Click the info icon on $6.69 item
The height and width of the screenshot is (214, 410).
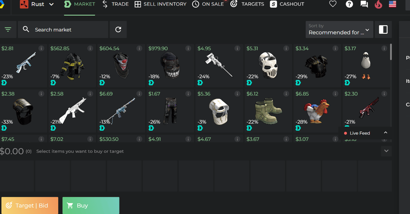point(139,94)
